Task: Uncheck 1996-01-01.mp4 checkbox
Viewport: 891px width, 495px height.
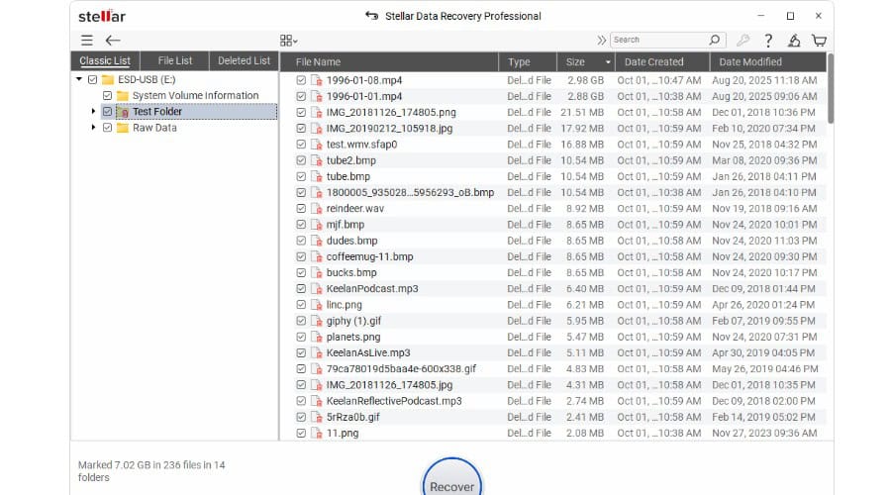Action: 301,96
